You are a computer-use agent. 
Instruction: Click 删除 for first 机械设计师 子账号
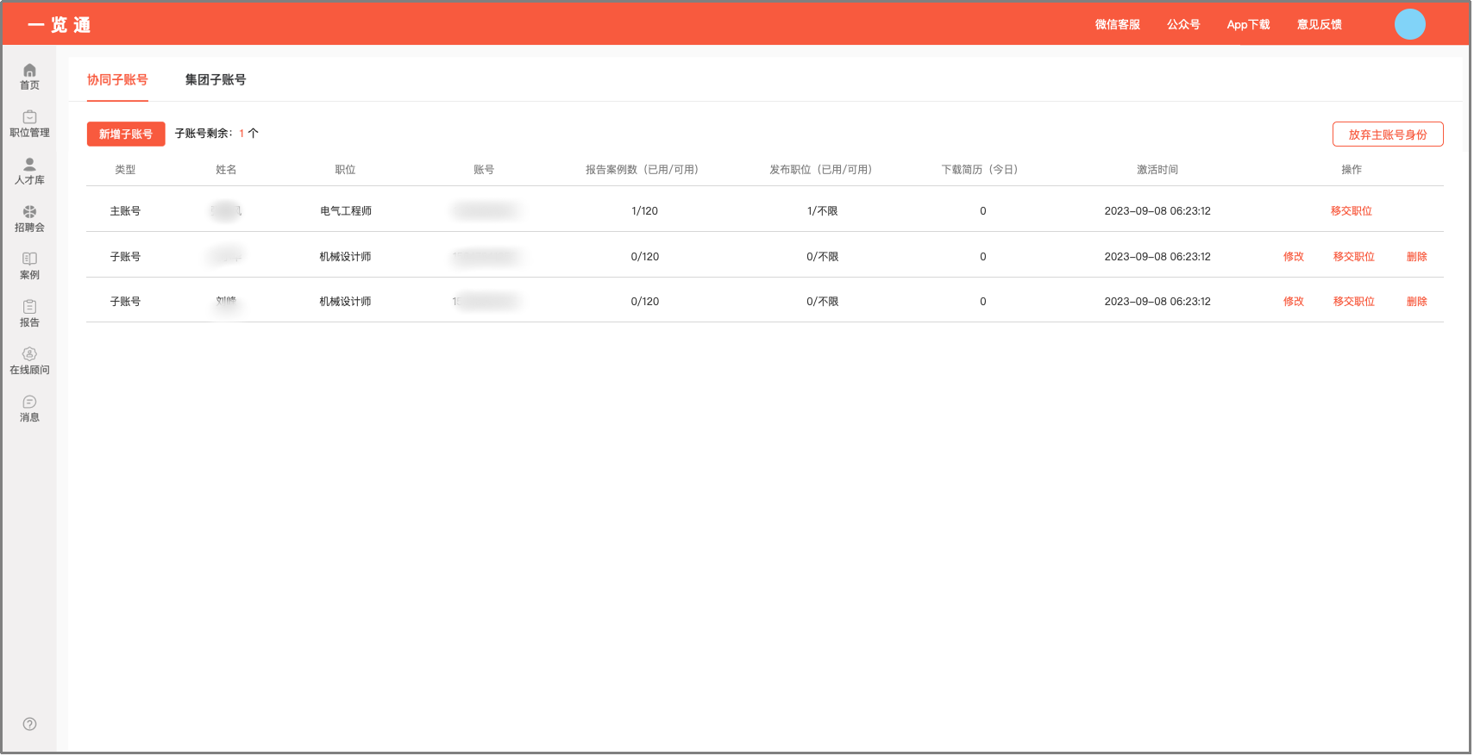(x=1417, y=257)
